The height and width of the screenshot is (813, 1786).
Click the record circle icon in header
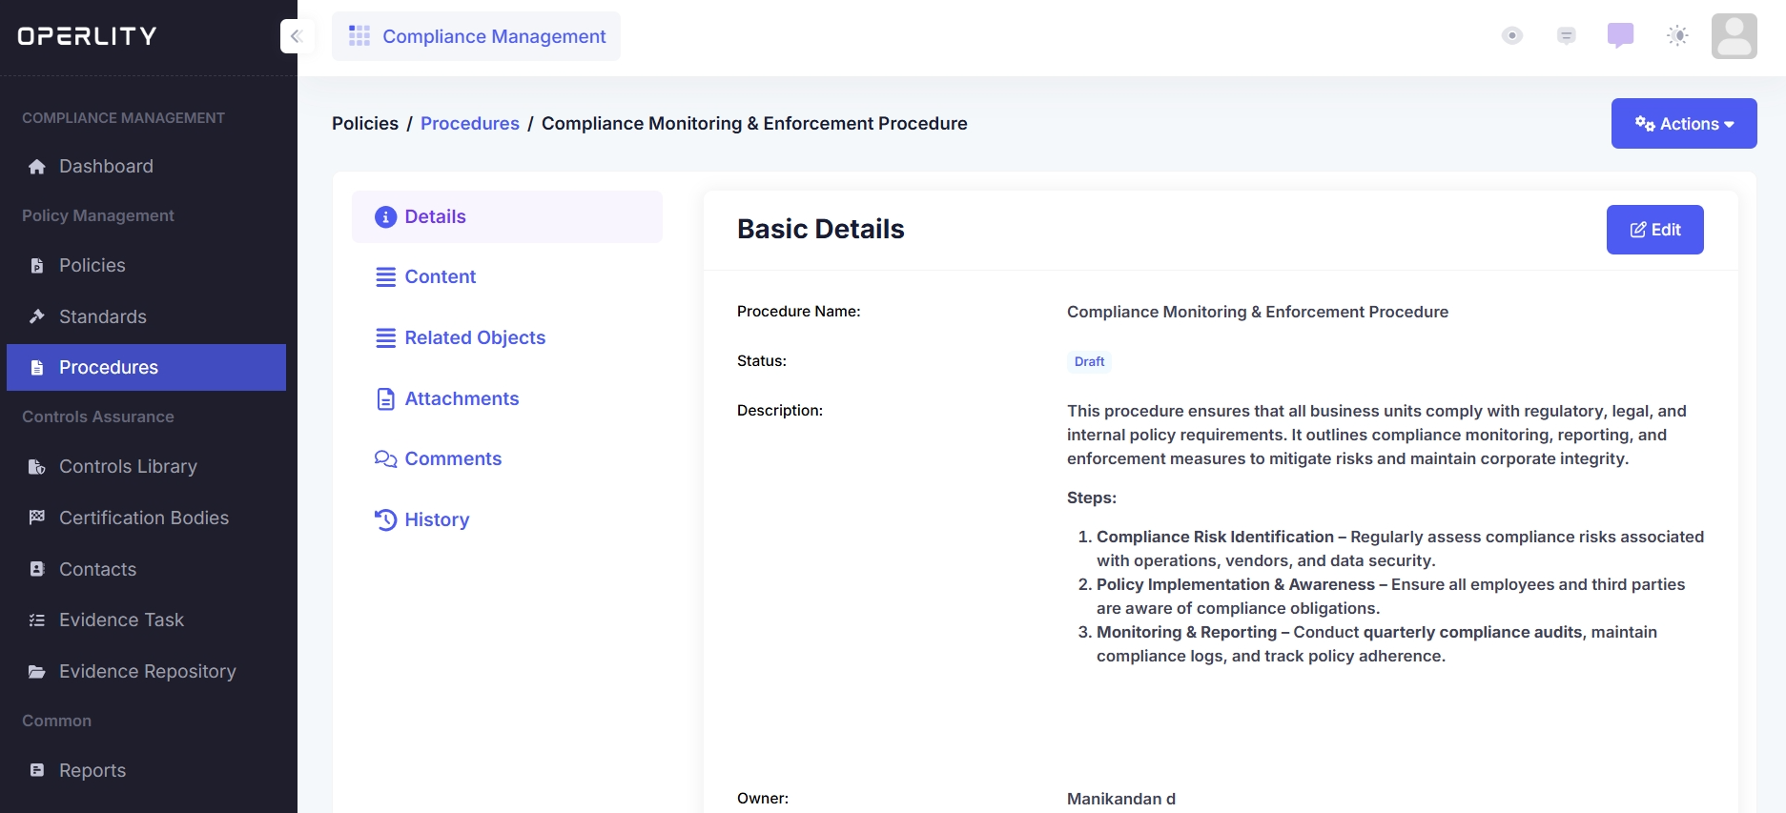pyautogui.click(x=1511, y=36)
